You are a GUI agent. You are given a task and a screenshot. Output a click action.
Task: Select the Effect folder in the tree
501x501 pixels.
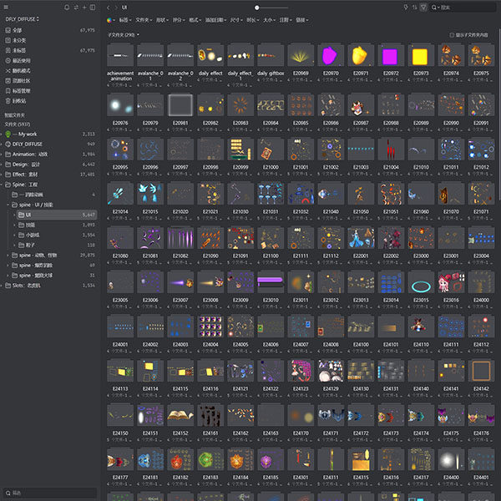pyautogui.click(x=50, y=175)
